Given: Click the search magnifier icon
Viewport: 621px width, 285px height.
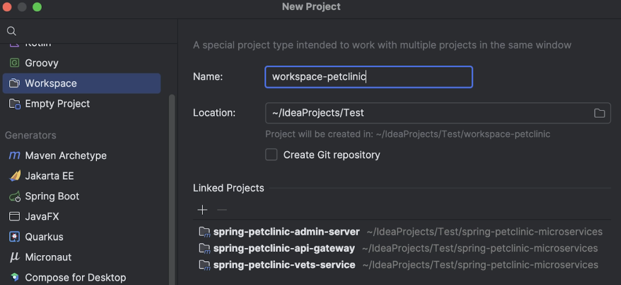Looking at the screenshot, I should [11, 31].
